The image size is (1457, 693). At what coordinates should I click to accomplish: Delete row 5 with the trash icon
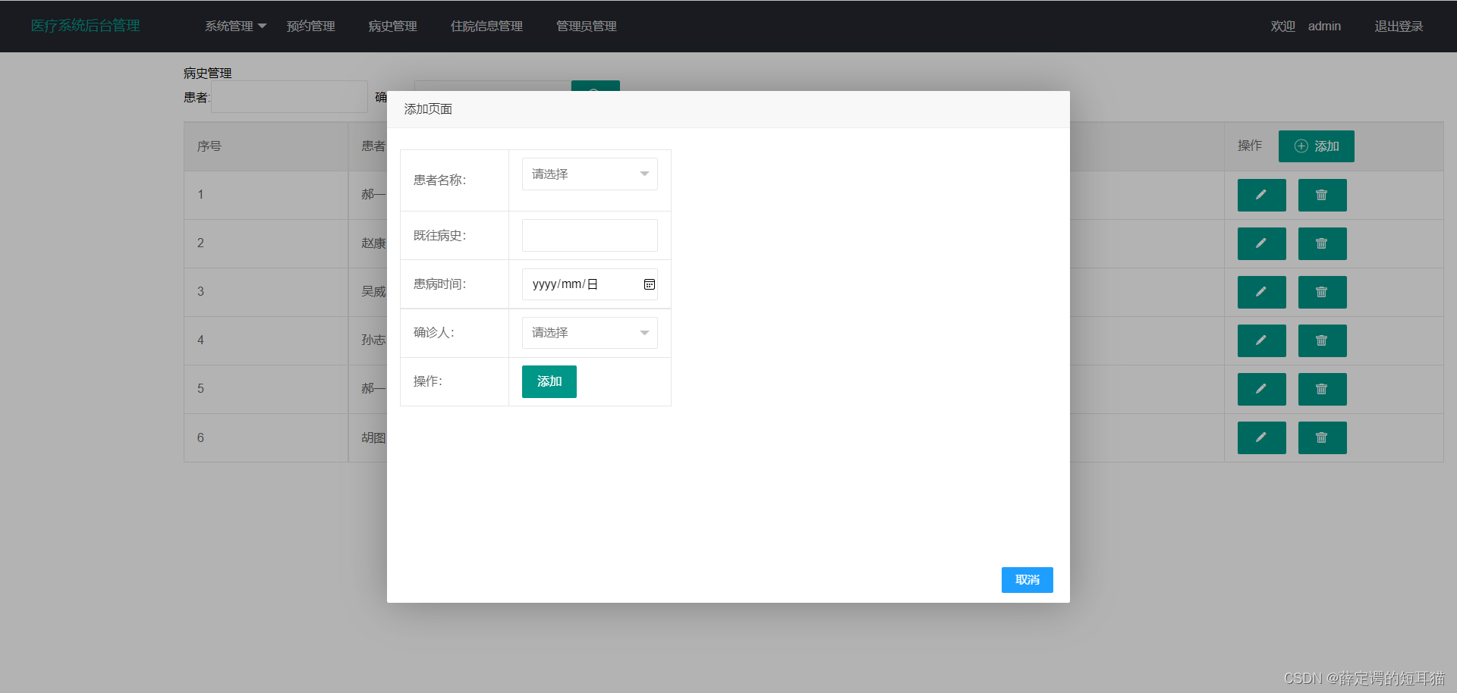[1322, 389]
